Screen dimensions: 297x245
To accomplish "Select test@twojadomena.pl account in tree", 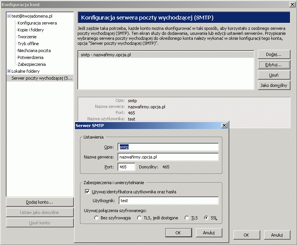I will (x=32, y=16).
